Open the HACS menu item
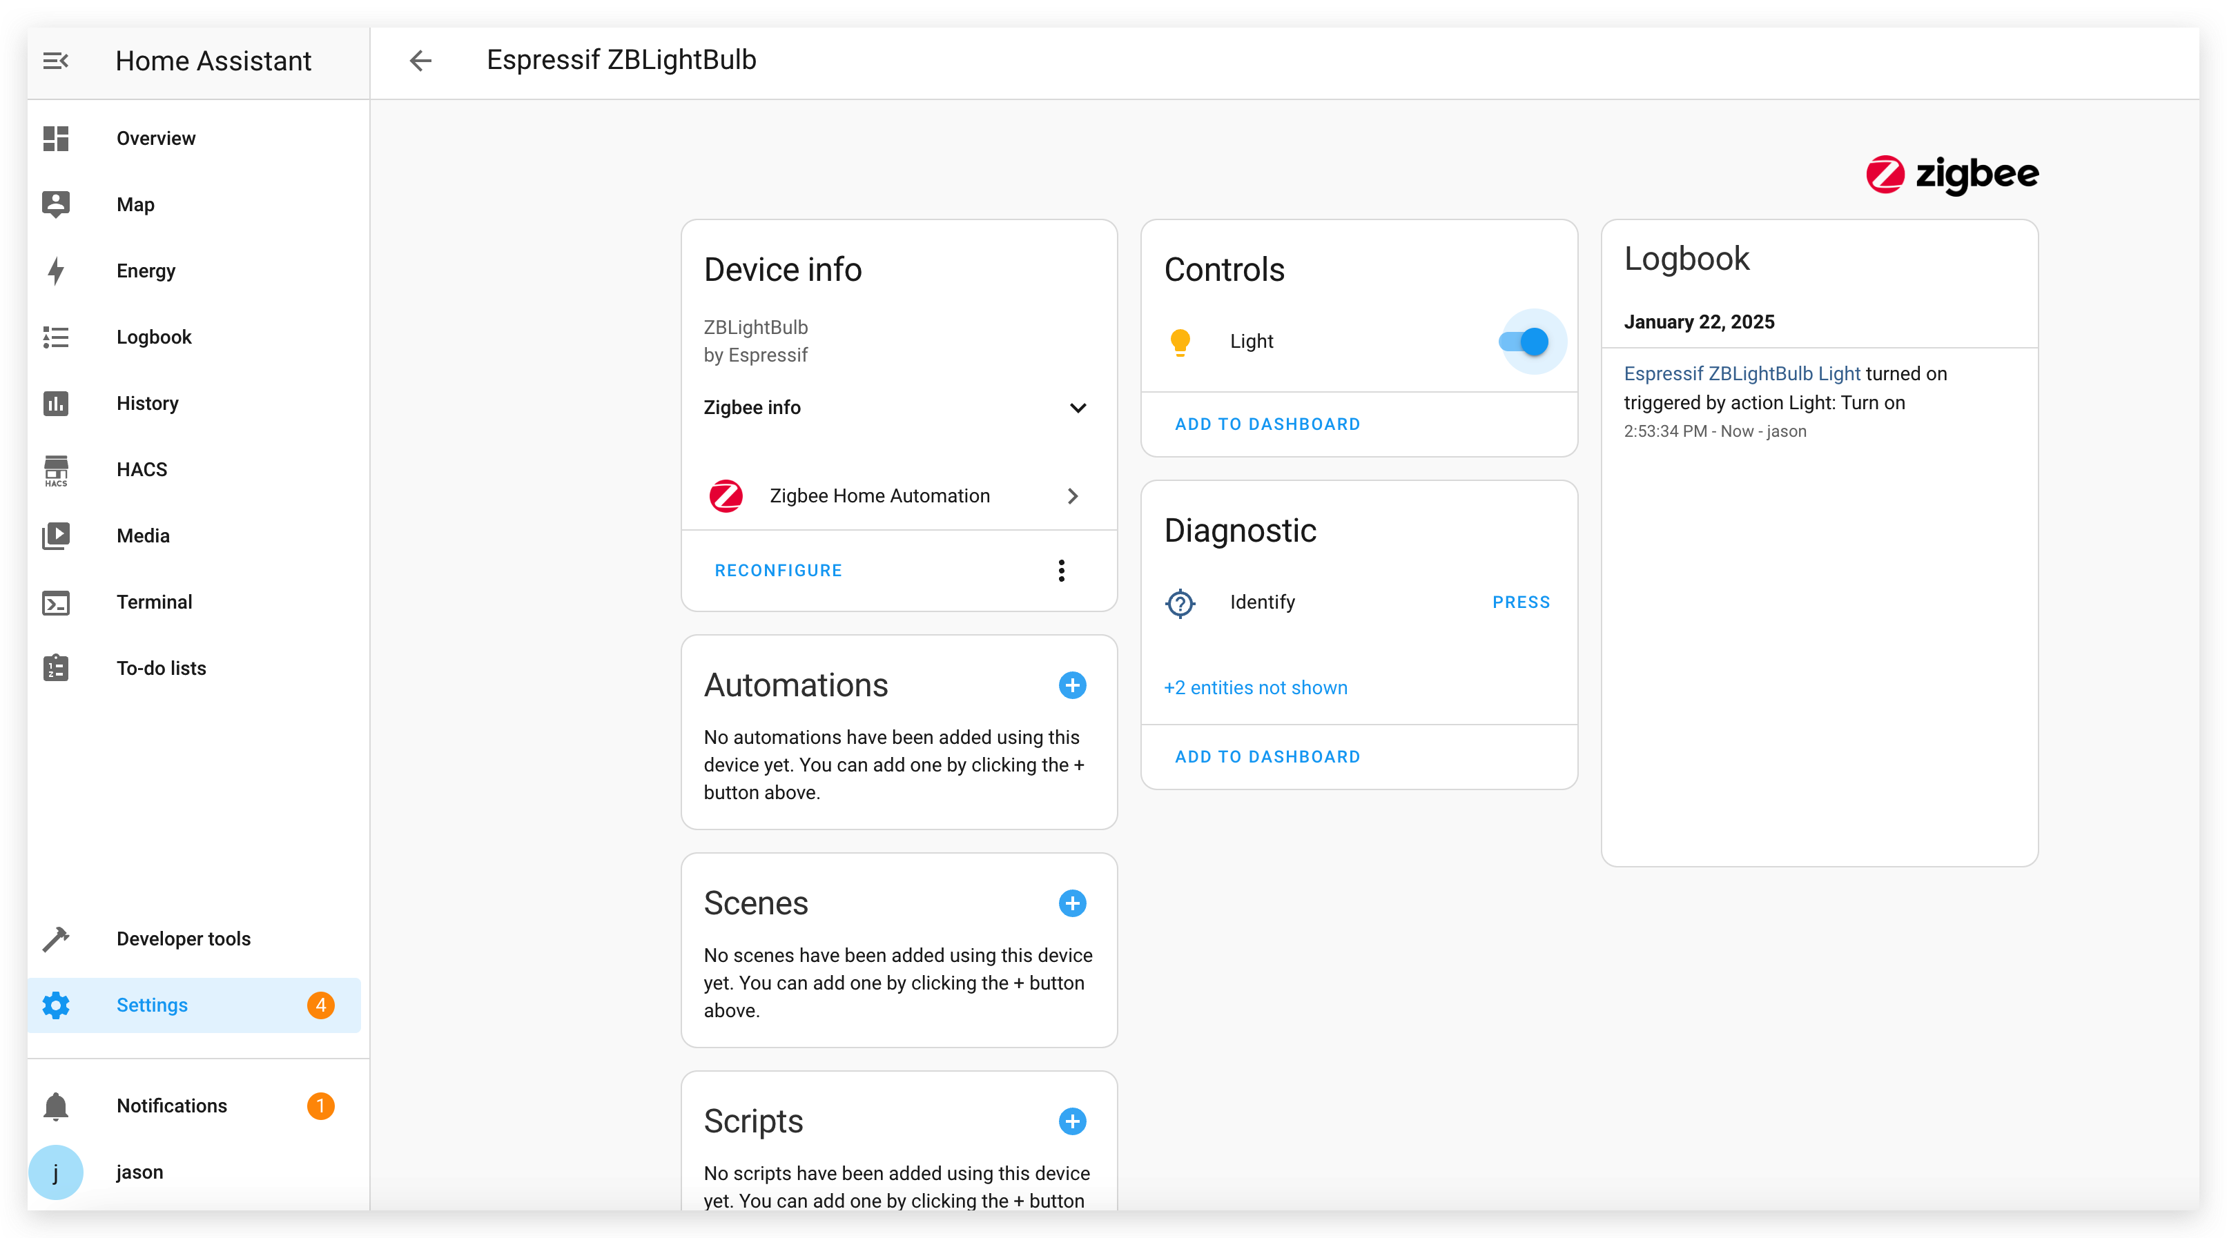 tap(194, 470)
